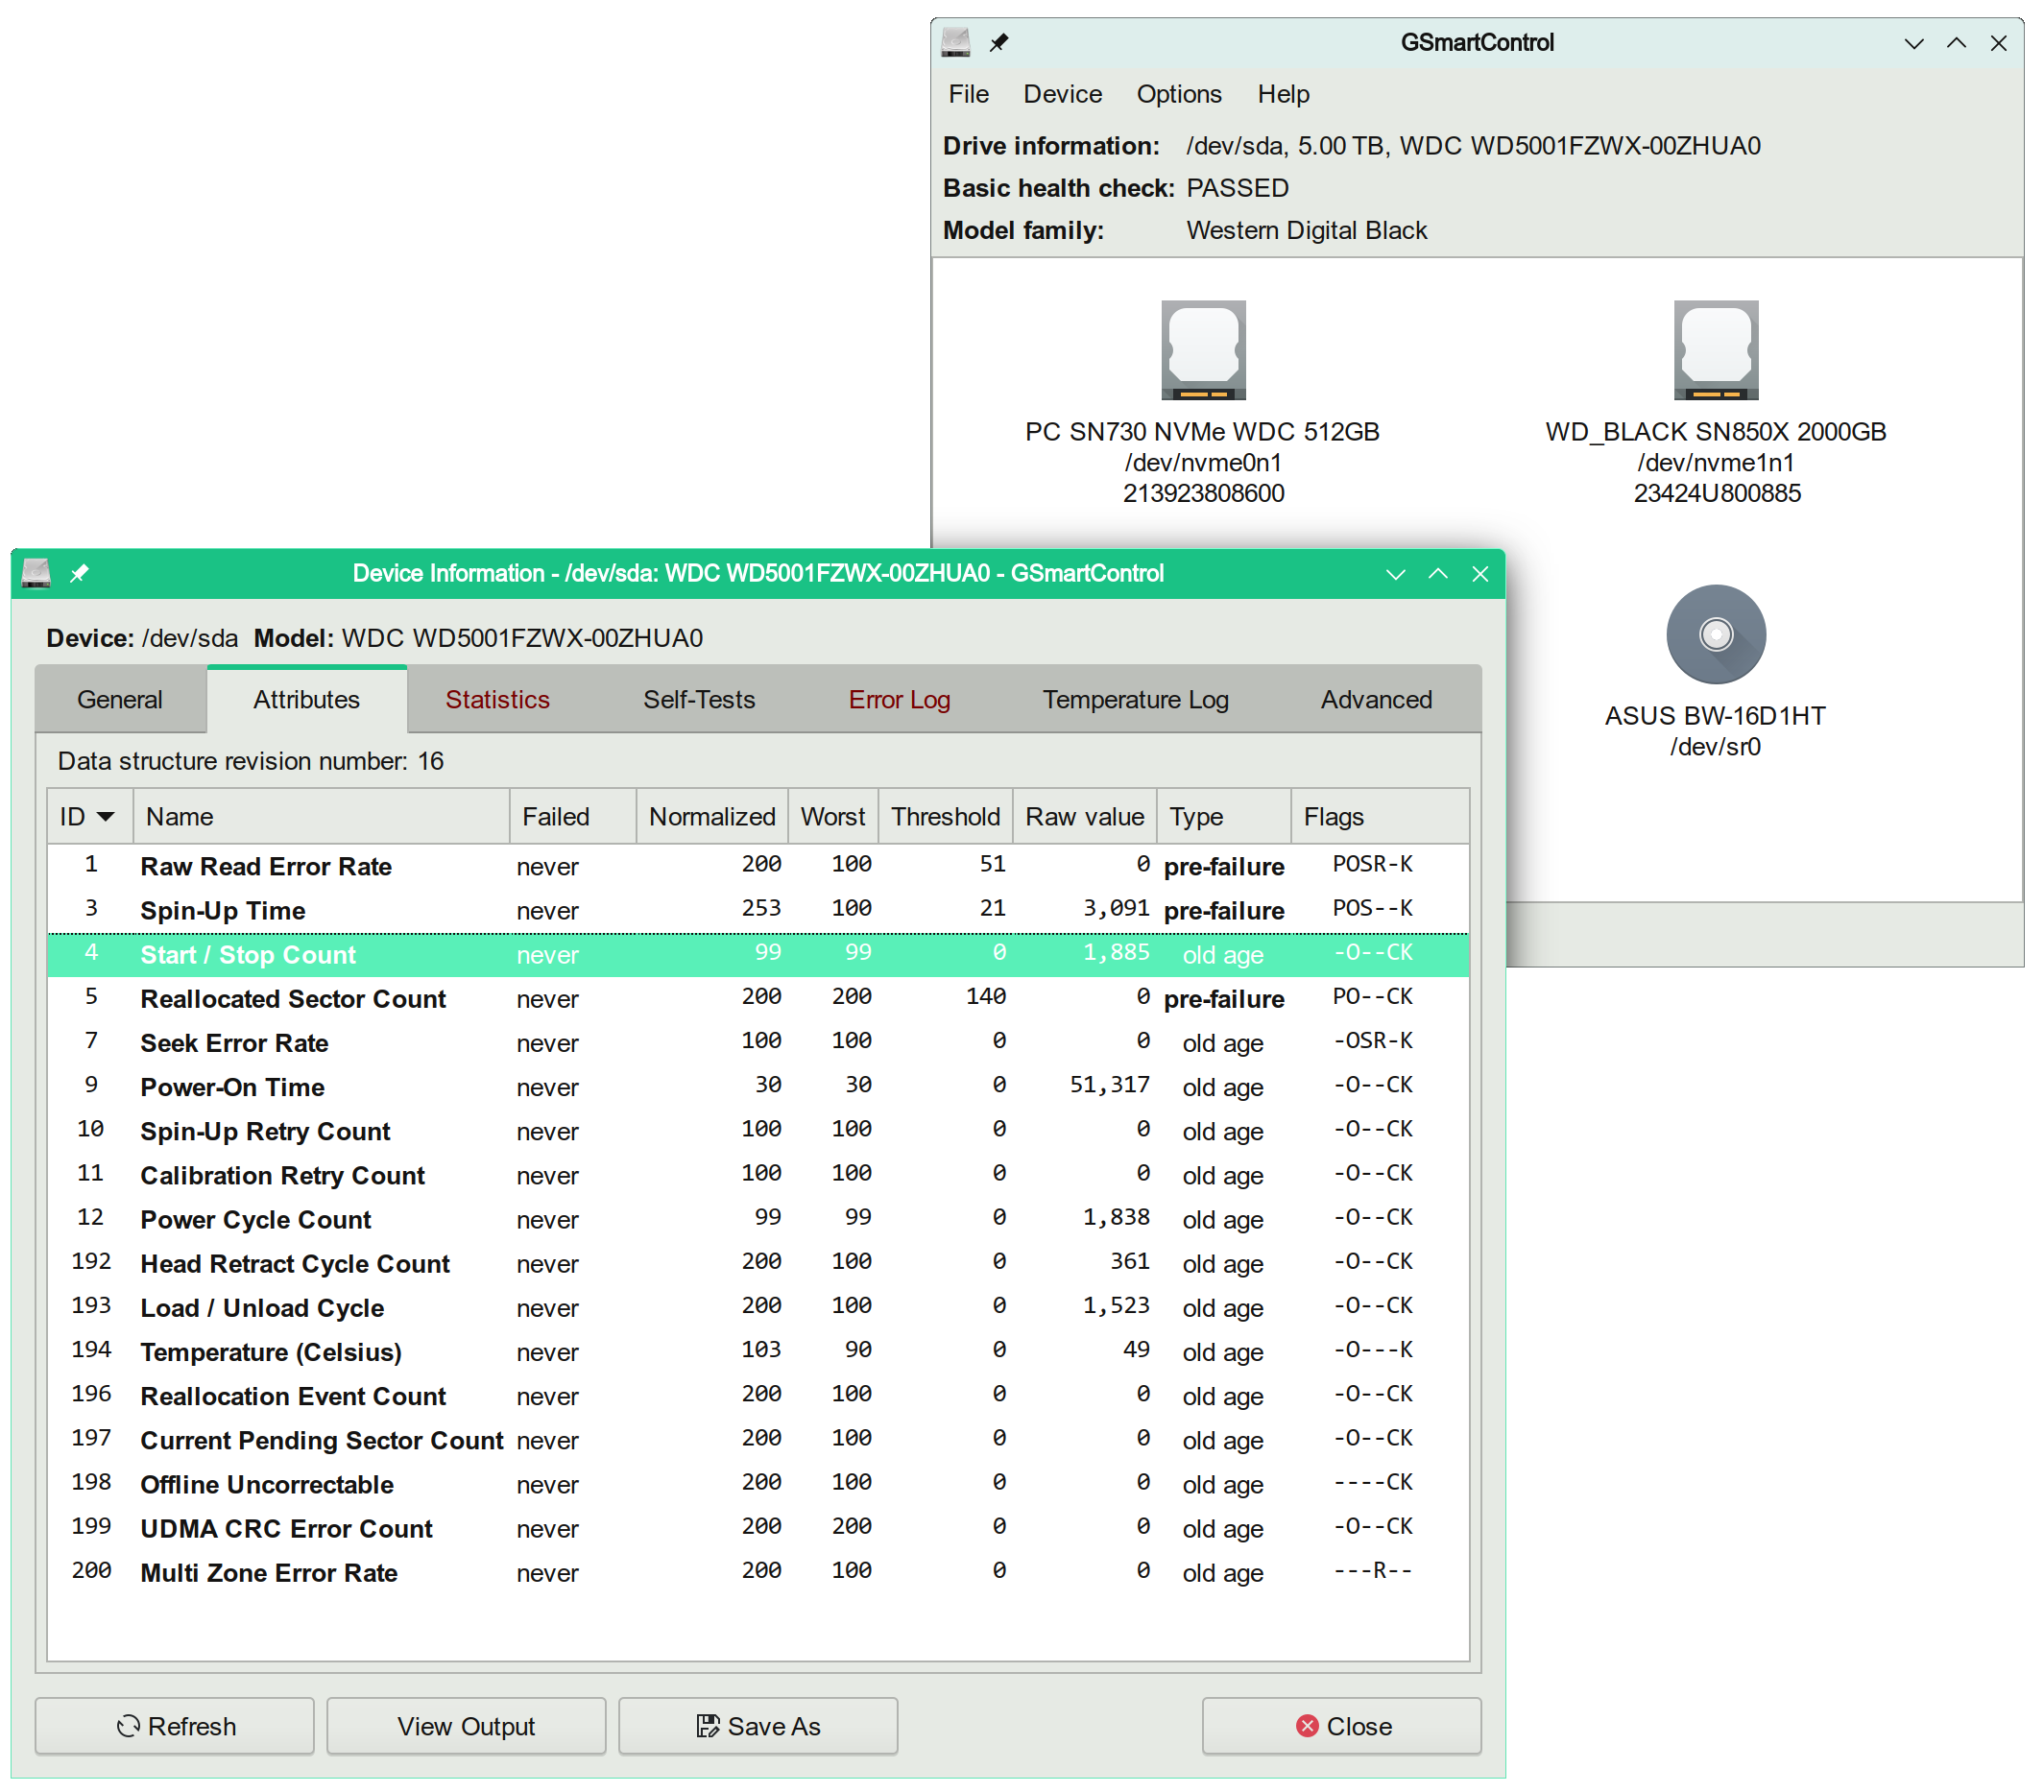Click the shade chevron on Device Information window

1395,574
